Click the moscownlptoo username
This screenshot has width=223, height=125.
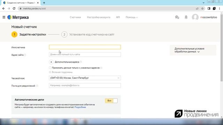pyautogui.click(x=209, y=17)
